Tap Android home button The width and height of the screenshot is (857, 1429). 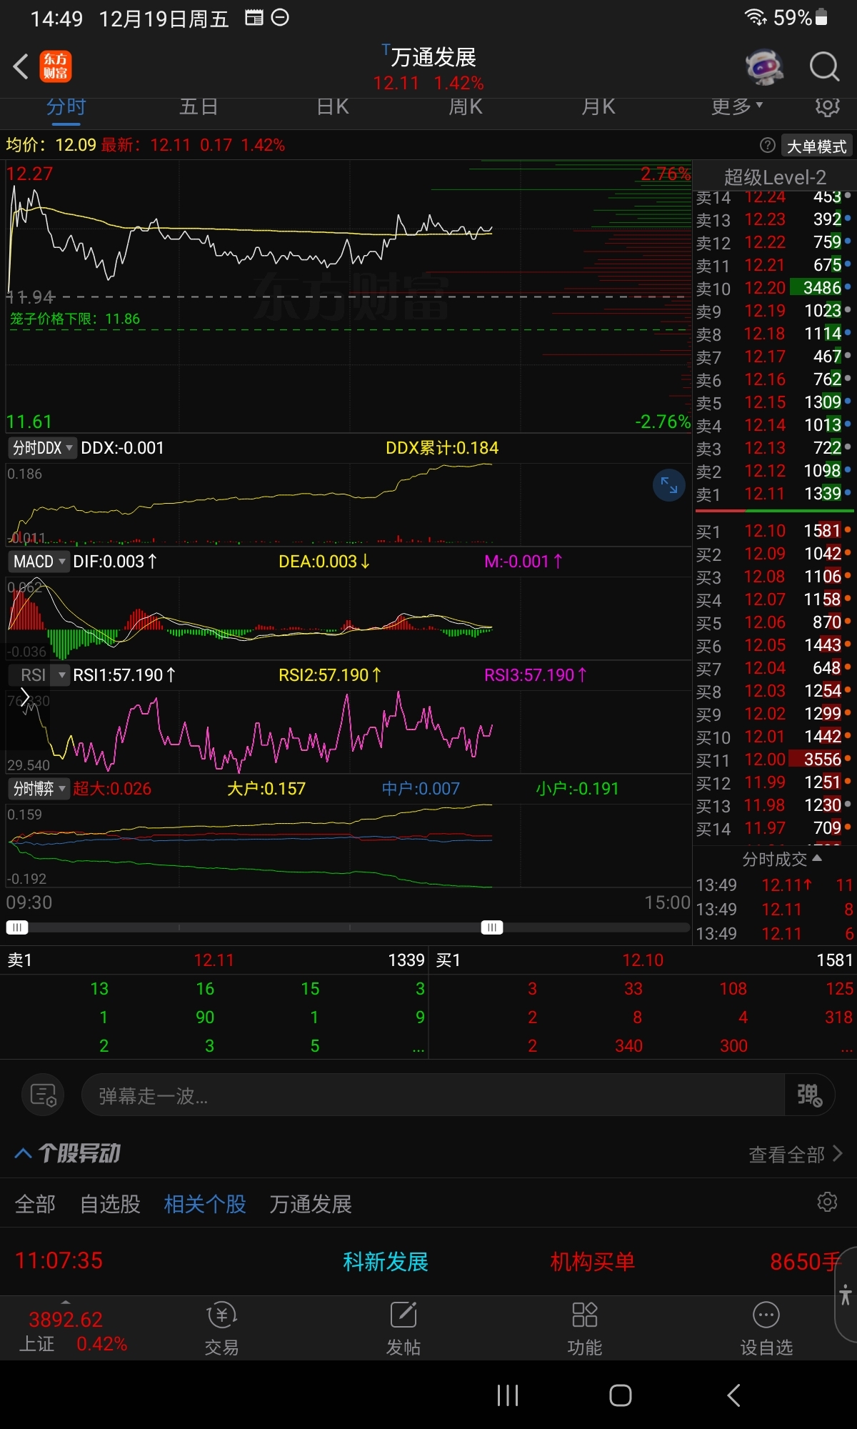pos(621,1395)
